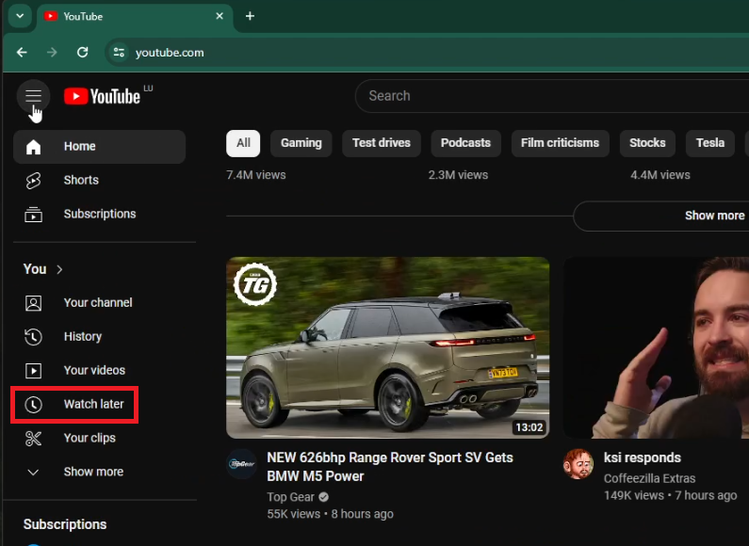The height and width of the screenshot is (546, 749).
Task: Open a new browser tab
Action: (250, 16)
